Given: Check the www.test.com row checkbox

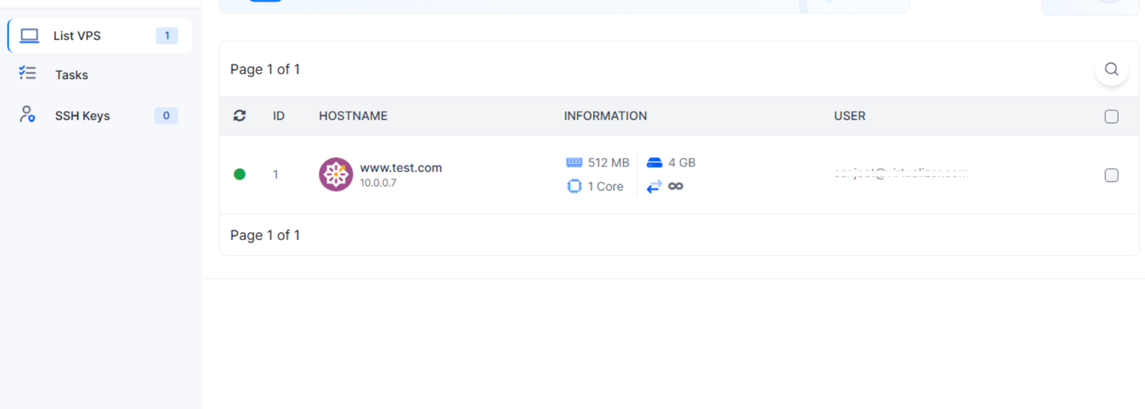Looking at the screenshot, I should pyautogui.click(x=1111, y=175).
